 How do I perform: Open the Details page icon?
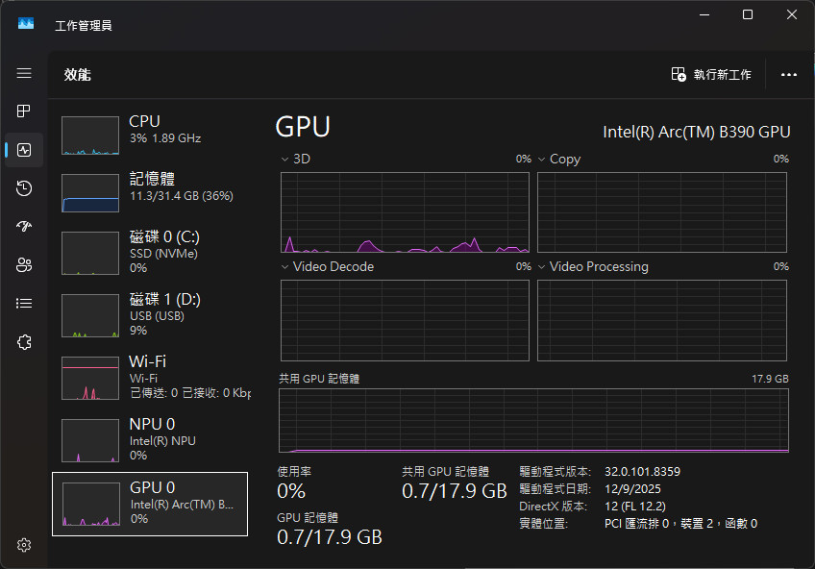[x=24, y=304]
